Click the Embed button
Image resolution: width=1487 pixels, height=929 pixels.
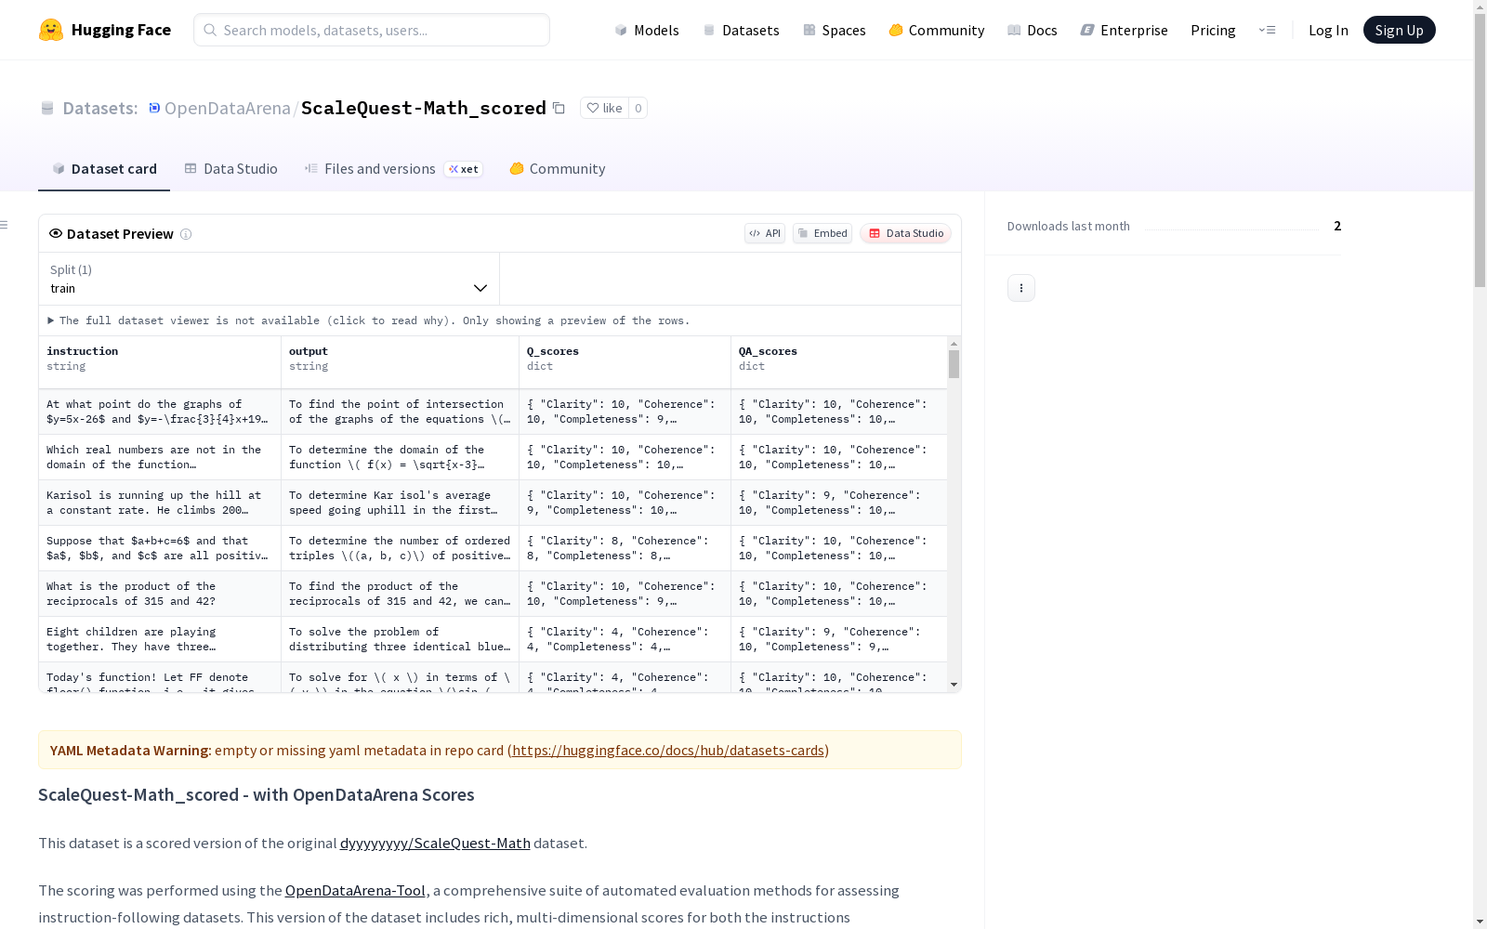[x=822, y=233]
